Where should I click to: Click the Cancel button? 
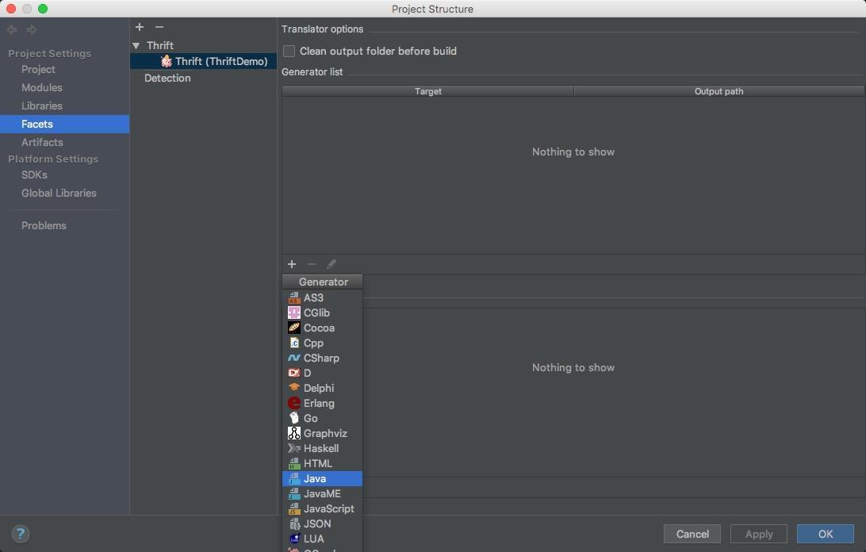692,534
